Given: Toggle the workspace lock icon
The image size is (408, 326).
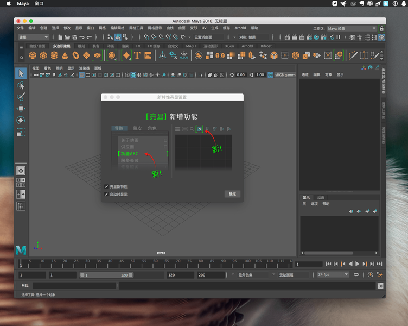Looking at the screenshot, I should point(382,28).
